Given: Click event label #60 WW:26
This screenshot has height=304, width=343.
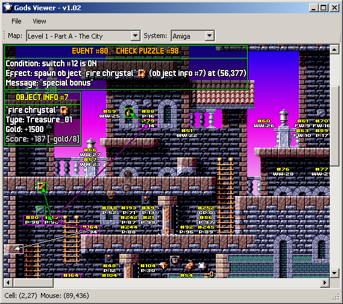Looking at the screenshot, I should (x=264, y=123).
